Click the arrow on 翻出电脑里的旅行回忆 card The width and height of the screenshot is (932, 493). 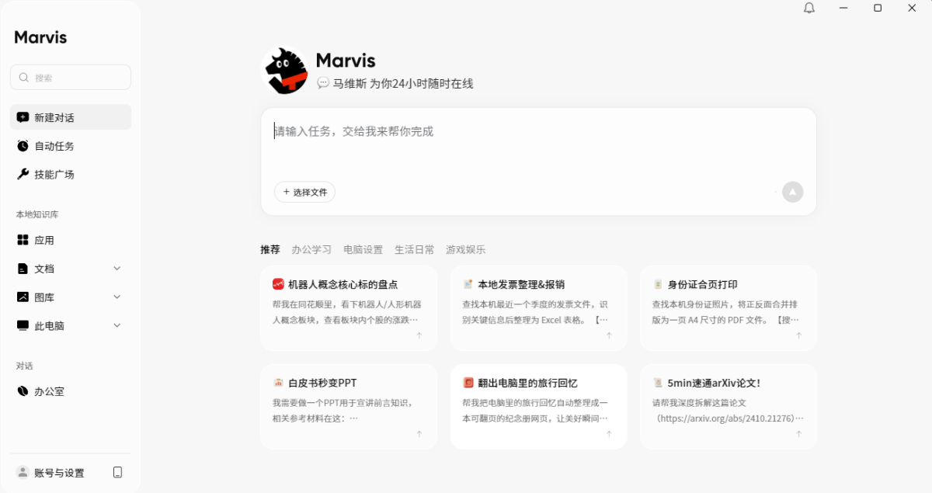click(609, 434)
